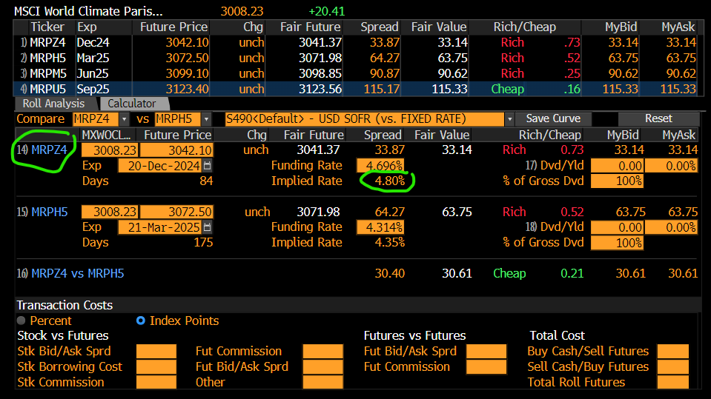Image resolution: width=711 pixels, height=399 pixels.
Task: Expand the MRPH5 compare dropdown arrow
Action: 206,119
